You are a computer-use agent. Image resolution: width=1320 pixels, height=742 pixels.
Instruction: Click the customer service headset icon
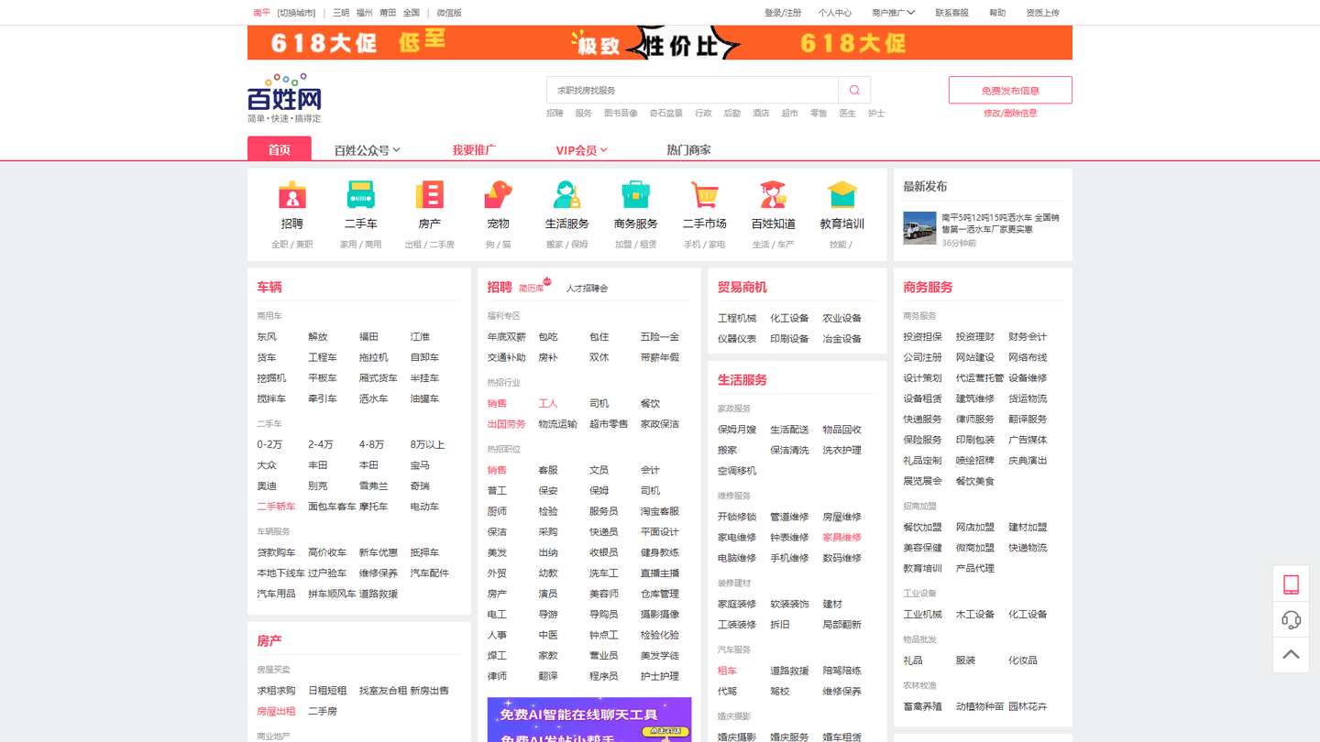pyautogui.click(x=1291, y=620)
